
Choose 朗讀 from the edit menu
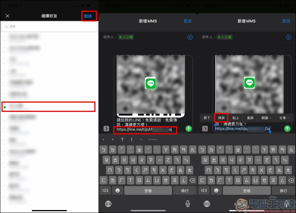pyautogui.click(x=266, y=118)
